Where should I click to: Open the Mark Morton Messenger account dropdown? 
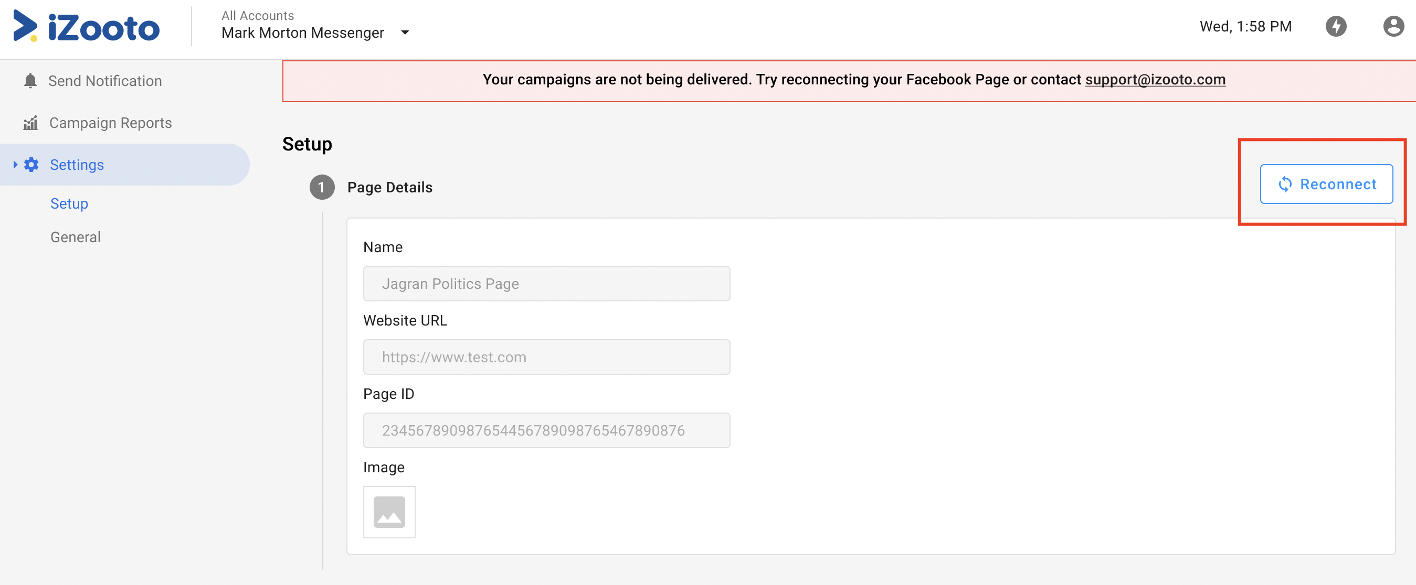click(x=405, y=33)
